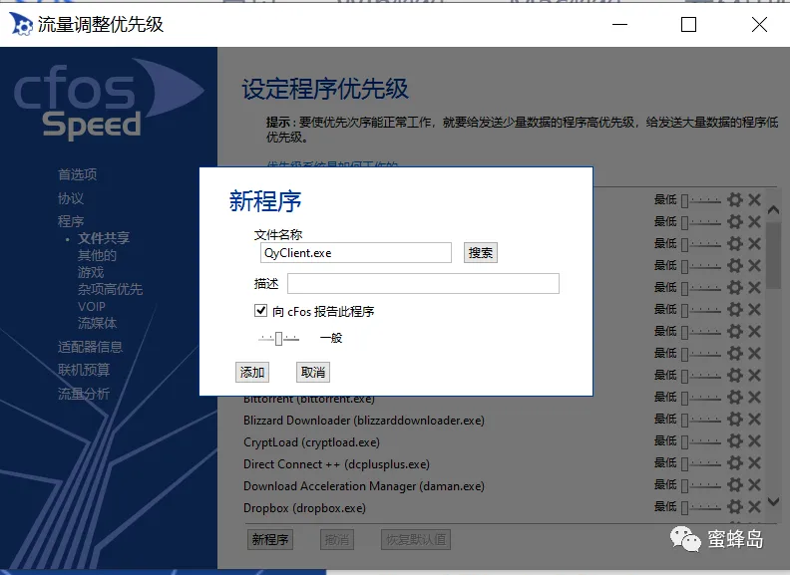
Task: Select VOIP category in sidebar
Action: click(92, 306)
